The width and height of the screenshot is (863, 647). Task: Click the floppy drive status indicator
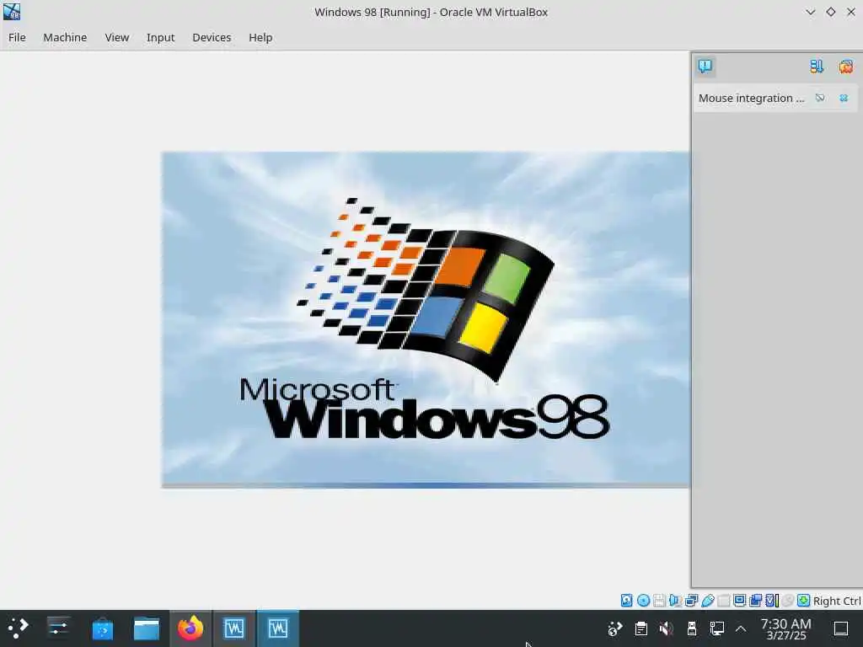(x=659, y=600)
